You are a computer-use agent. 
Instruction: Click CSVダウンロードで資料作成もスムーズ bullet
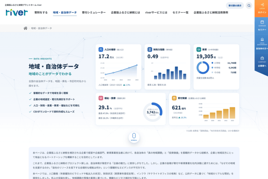click(54, 112)
